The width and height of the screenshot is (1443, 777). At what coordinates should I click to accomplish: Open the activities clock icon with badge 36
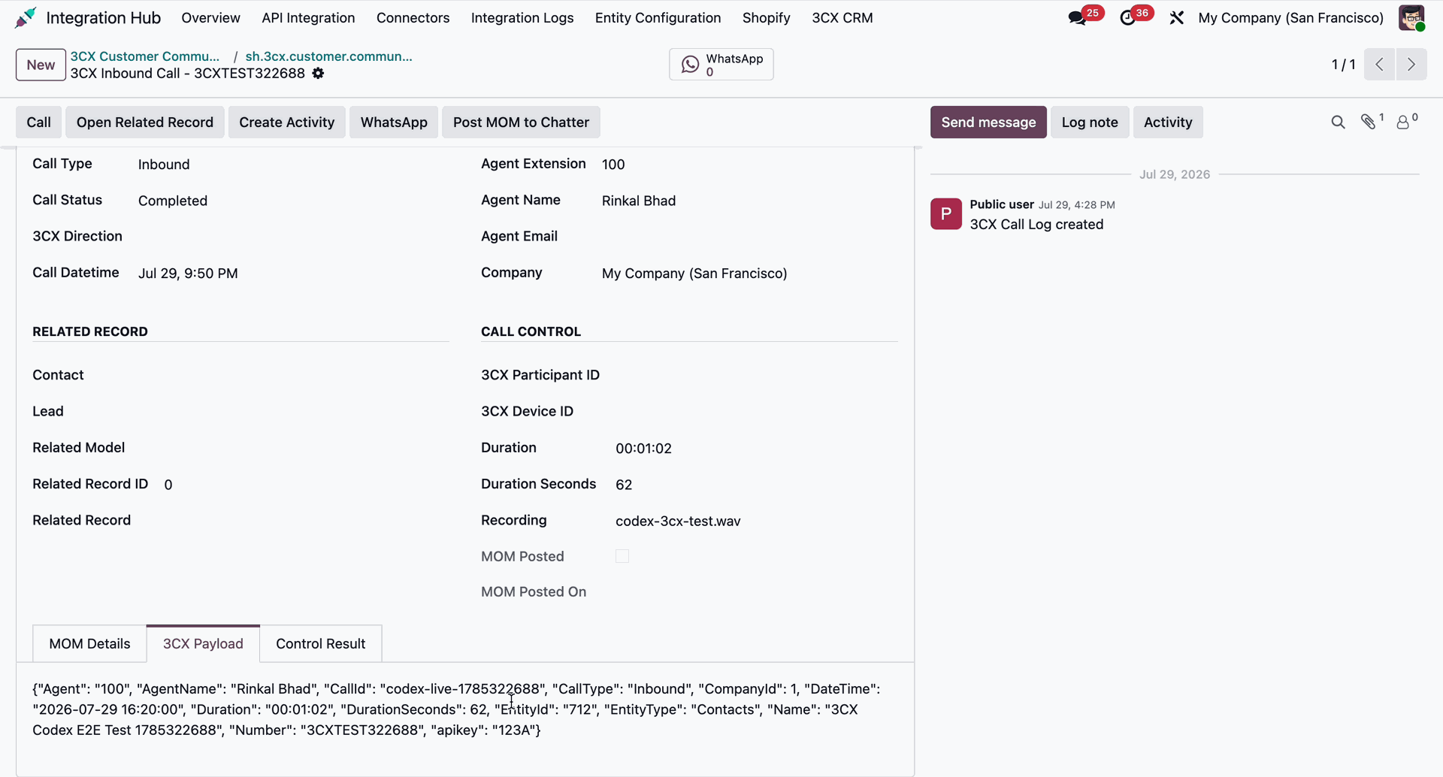click(1128, 18)
